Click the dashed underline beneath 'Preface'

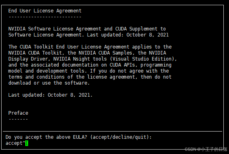click(x=18, y=119)
